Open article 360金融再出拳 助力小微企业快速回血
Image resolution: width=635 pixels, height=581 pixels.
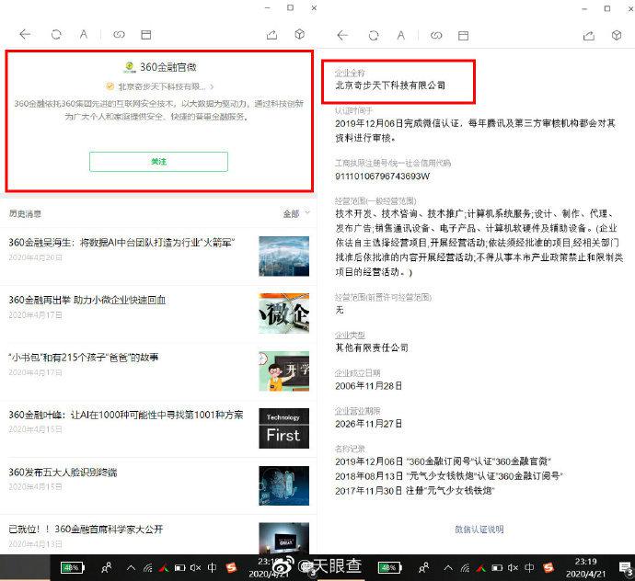(x=87, y=301)
